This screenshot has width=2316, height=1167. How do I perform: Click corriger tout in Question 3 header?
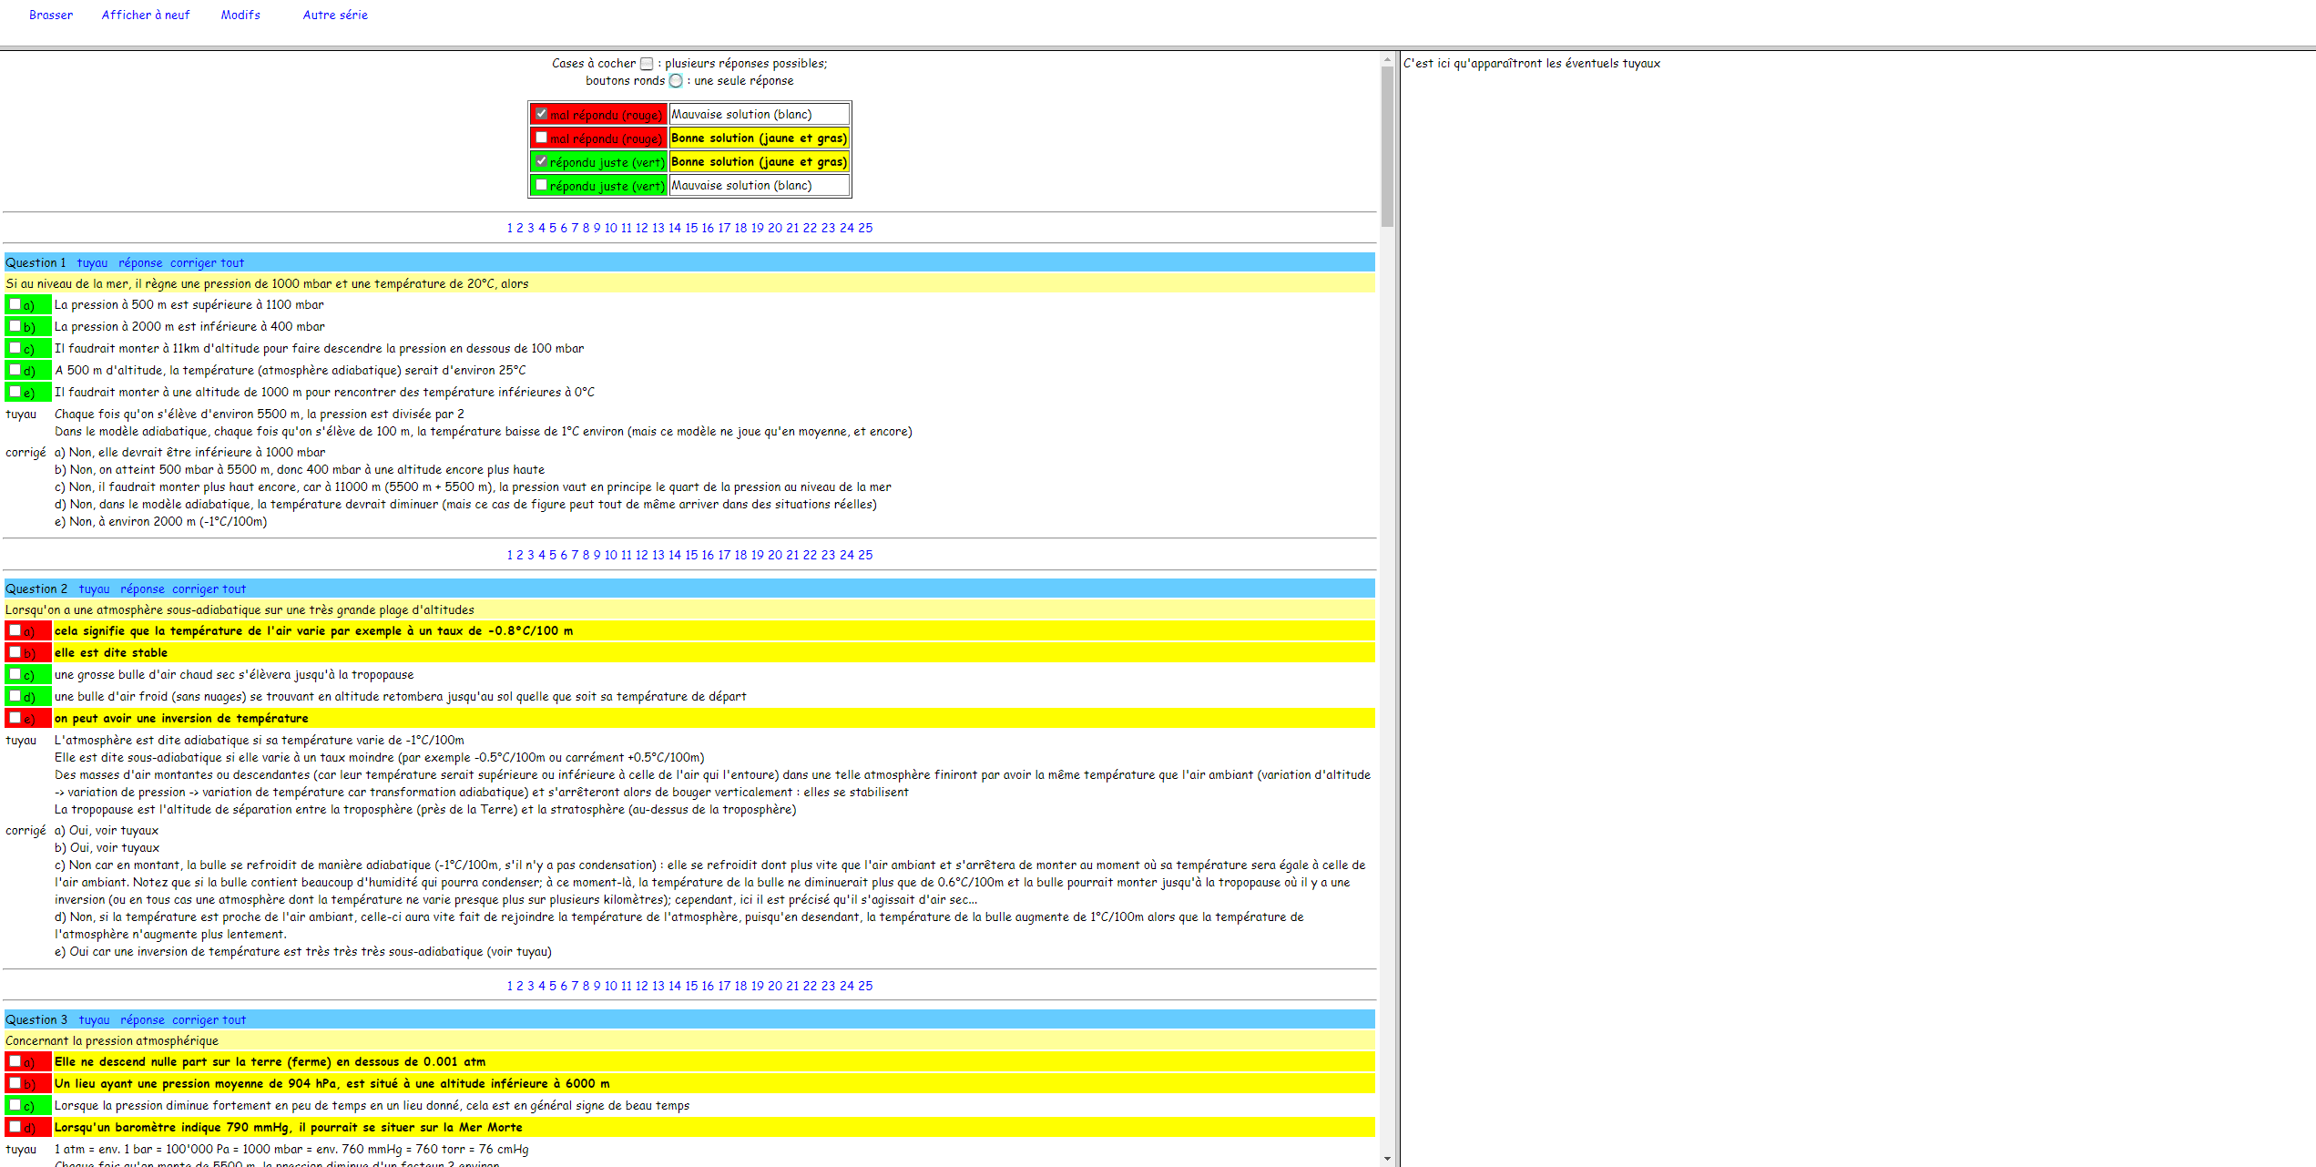pos(209,1019)
